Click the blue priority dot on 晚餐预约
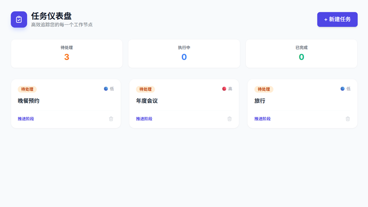The width and height of the screenshot is (368, 207). coord(106,89)
